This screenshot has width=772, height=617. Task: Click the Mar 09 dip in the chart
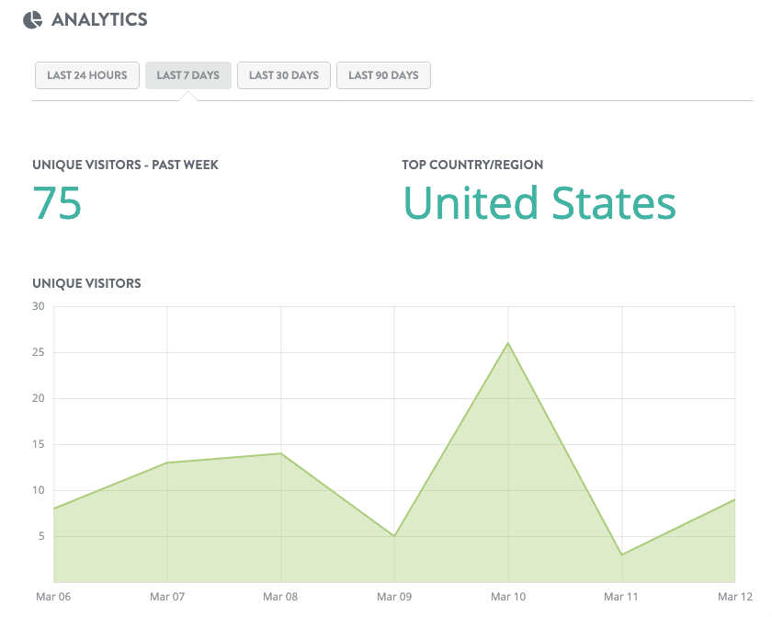pyautogui.click(x=394, y=535)
